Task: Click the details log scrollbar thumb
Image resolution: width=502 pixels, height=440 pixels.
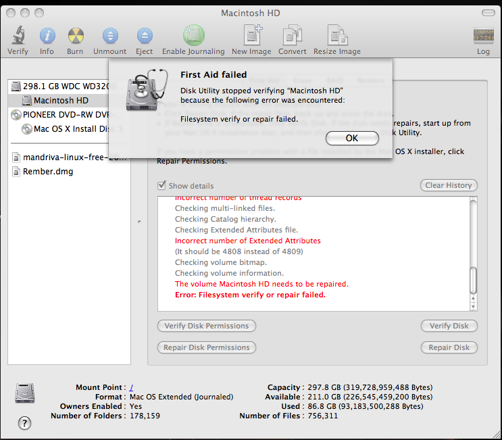Action: coord(473,280)
